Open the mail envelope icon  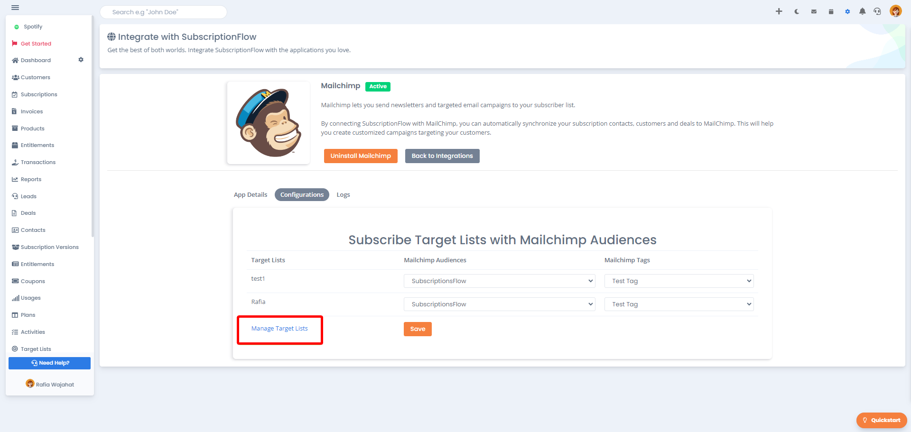coord(814,11)
